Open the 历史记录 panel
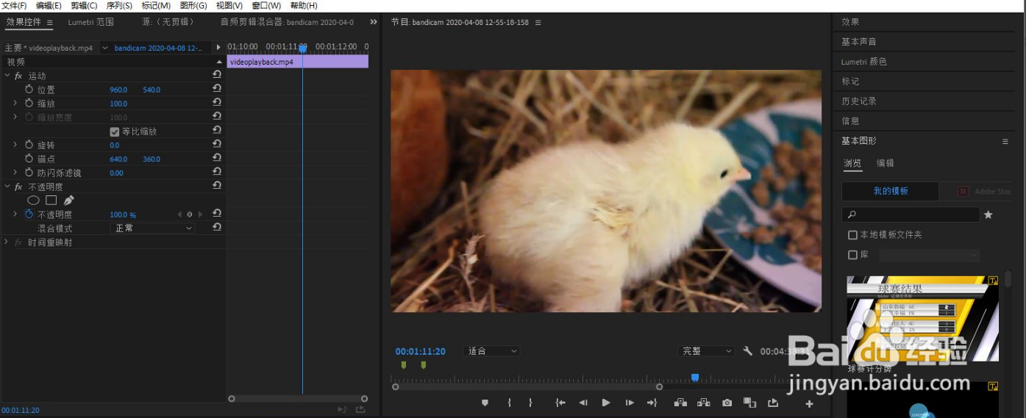Image resolution: width=1026 pixels, height=418 pixels. click(x=859, y=101)
